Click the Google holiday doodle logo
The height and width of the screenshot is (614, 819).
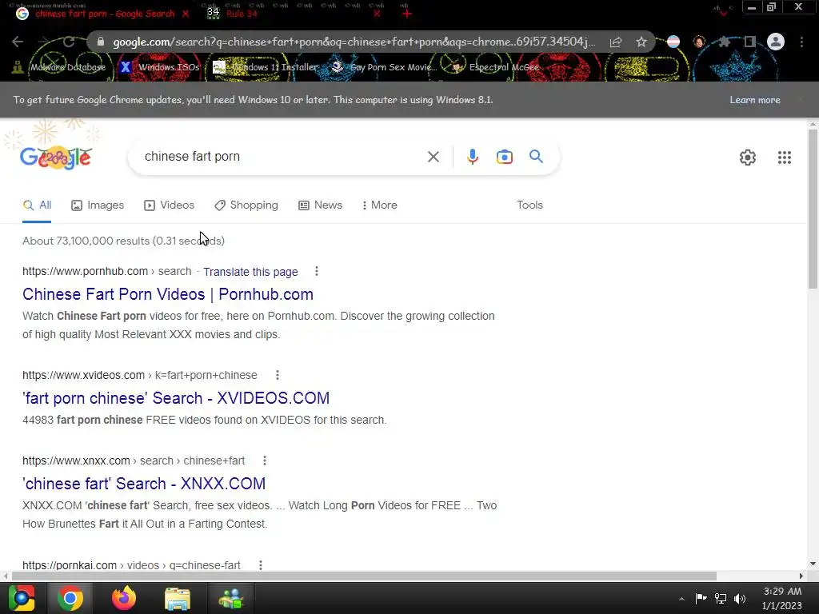56,157
